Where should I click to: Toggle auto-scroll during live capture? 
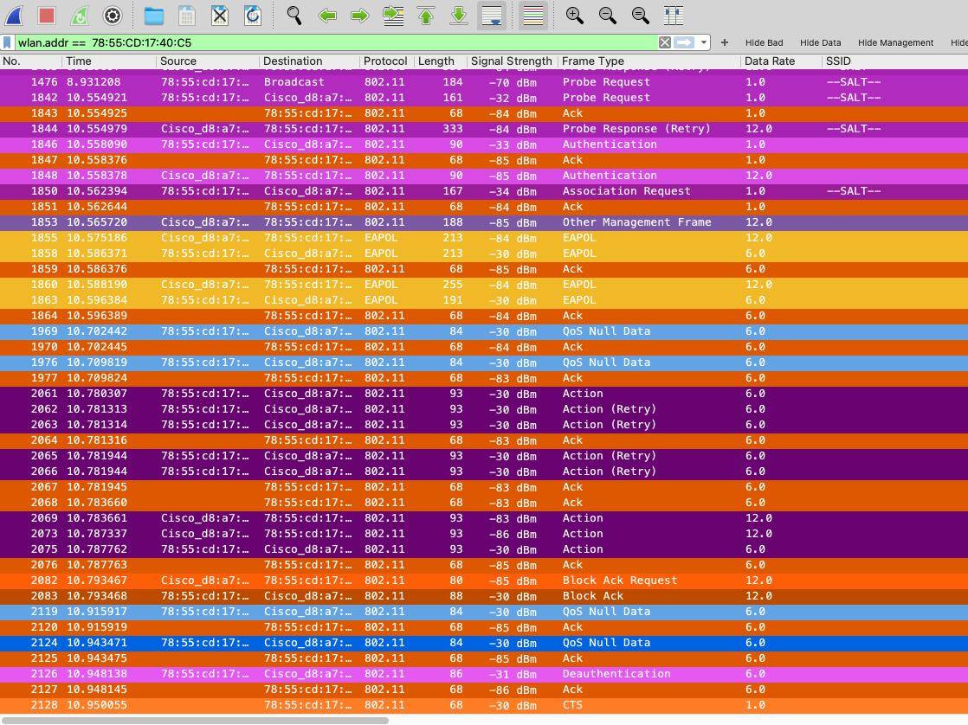492,16
